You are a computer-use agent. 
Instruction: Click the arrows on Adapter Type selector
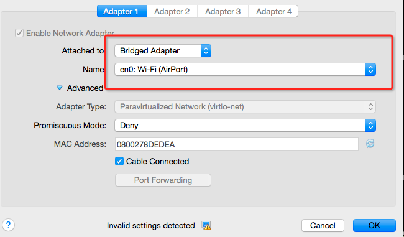coord(370,107)
